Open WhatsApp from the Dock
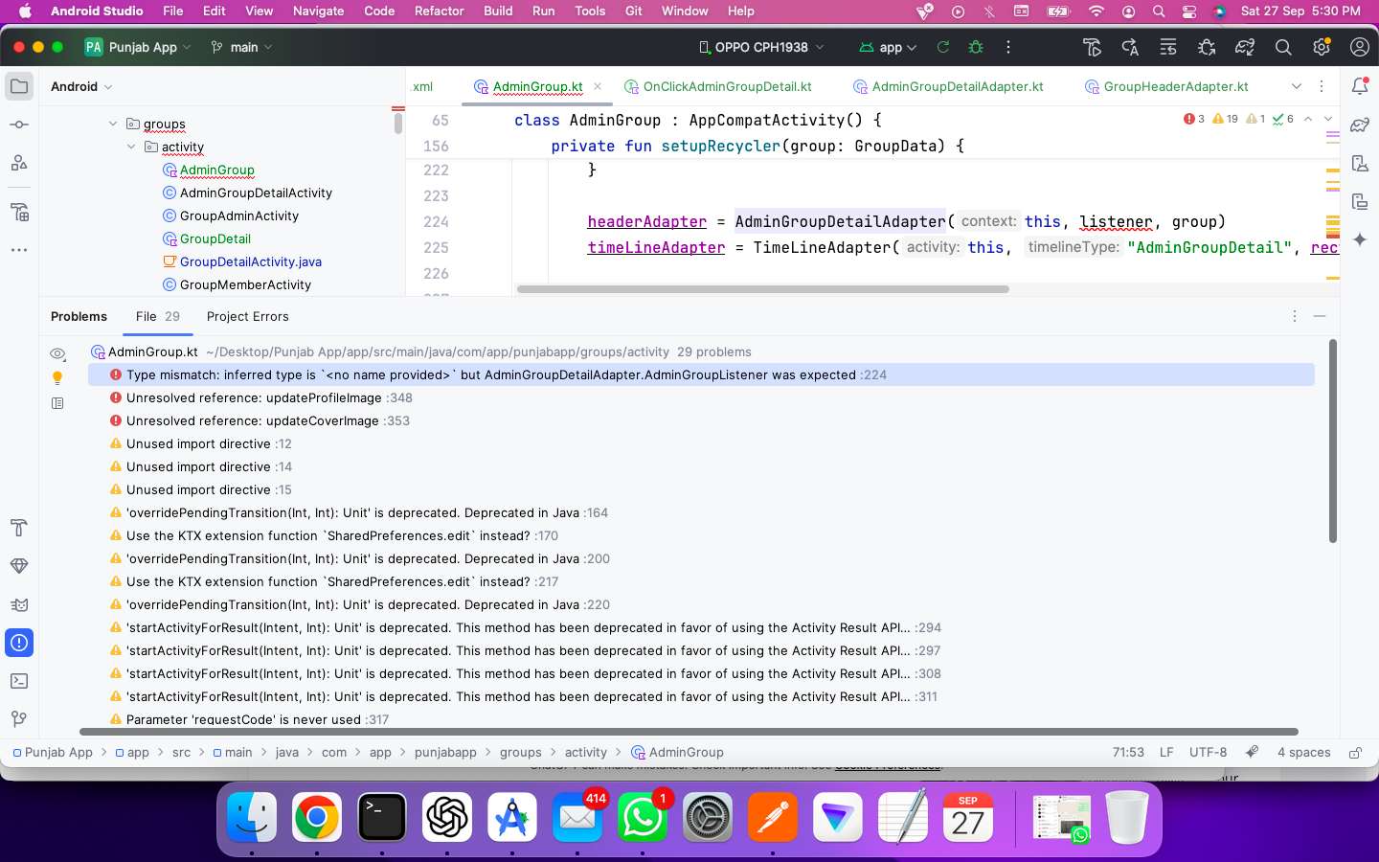The height and width of the screenshot is (862, 1379). pyautogui.click(x=642, y=818)
